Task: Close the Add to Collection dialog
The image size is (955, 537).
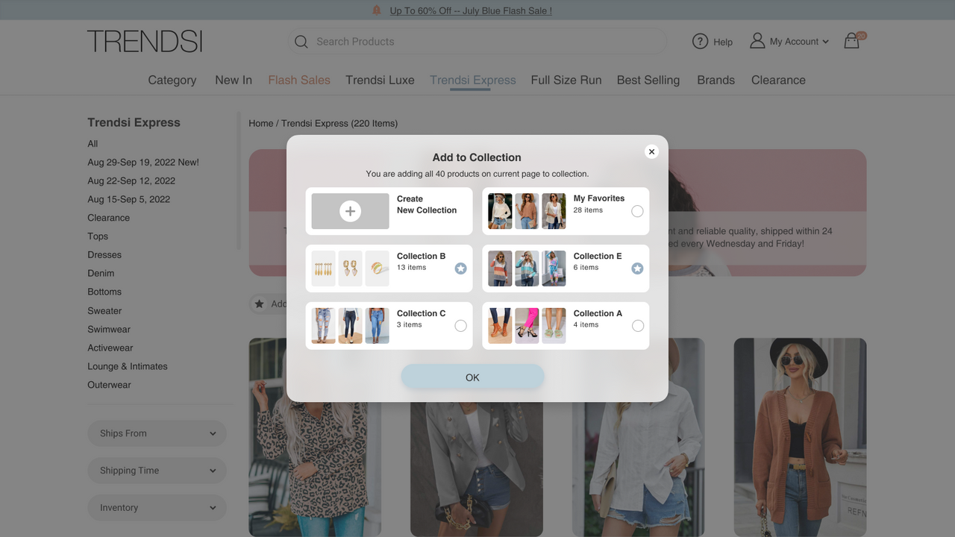Action: tap(651, 151)
